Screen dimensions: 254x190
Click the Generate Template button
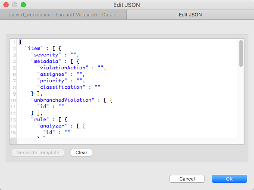[38, 153]
